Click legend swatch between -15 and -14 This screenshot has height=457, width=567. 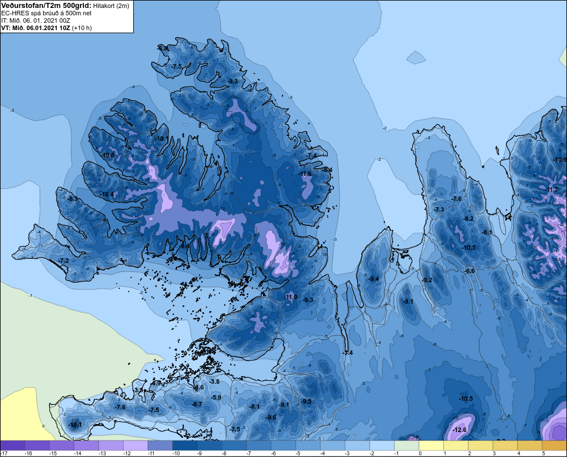[x=62, y=446]
